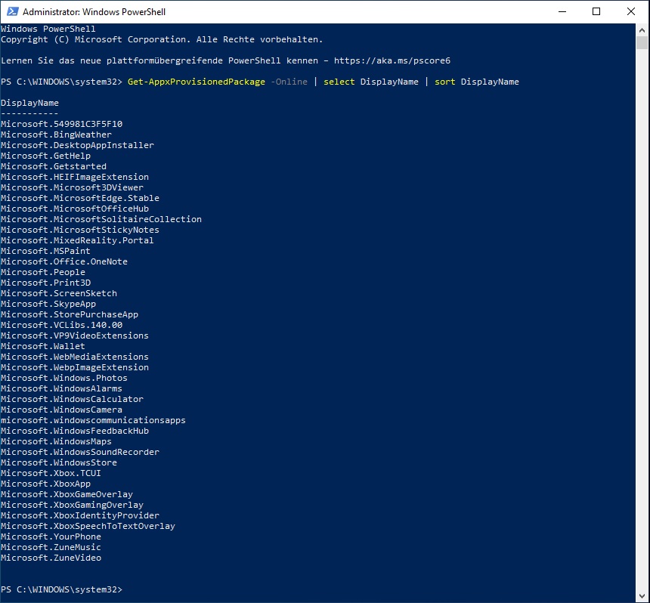Click the Microsoft.MSPaint entry

45,251
